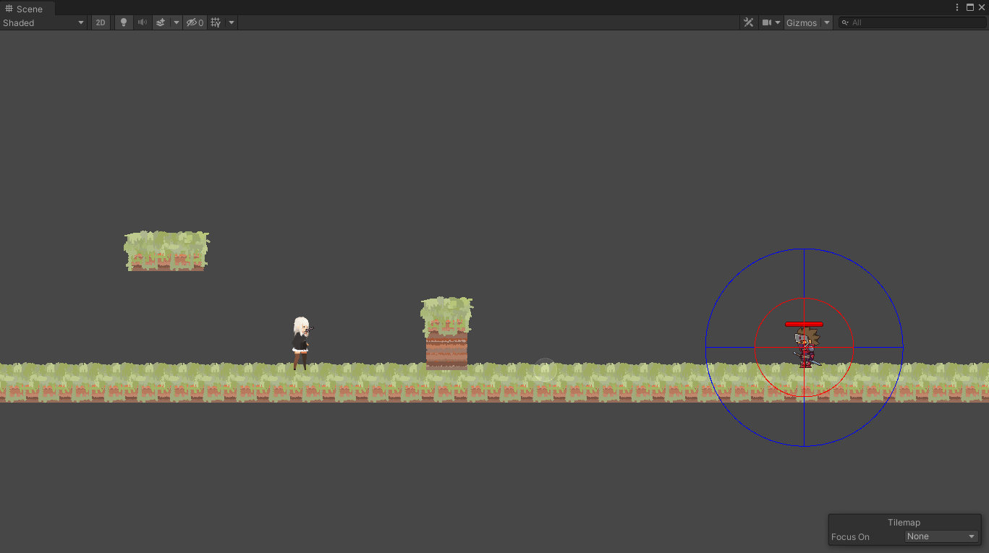Screen dimensions: 989x553
Task: Toggle scene lighting with the lightbulb icon
Action: 123,22
